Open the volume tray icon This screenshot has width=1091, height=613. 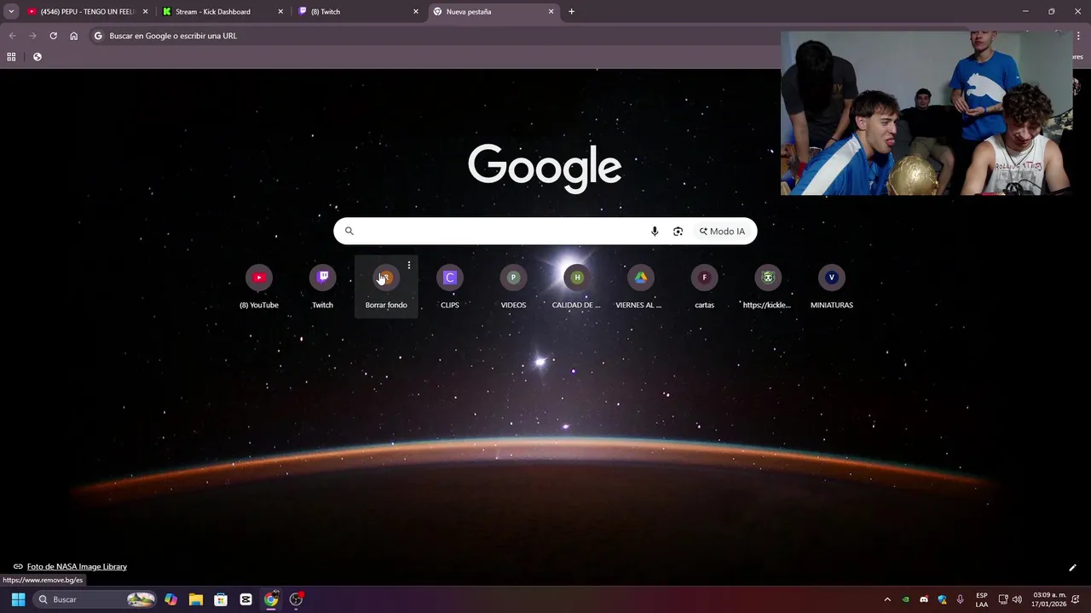(x=1017, y=599)
